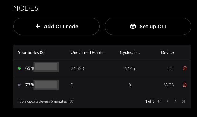Delete the WEB node with trash icon
The width and height of the screenshot is (197, 117).
[184, 85]
